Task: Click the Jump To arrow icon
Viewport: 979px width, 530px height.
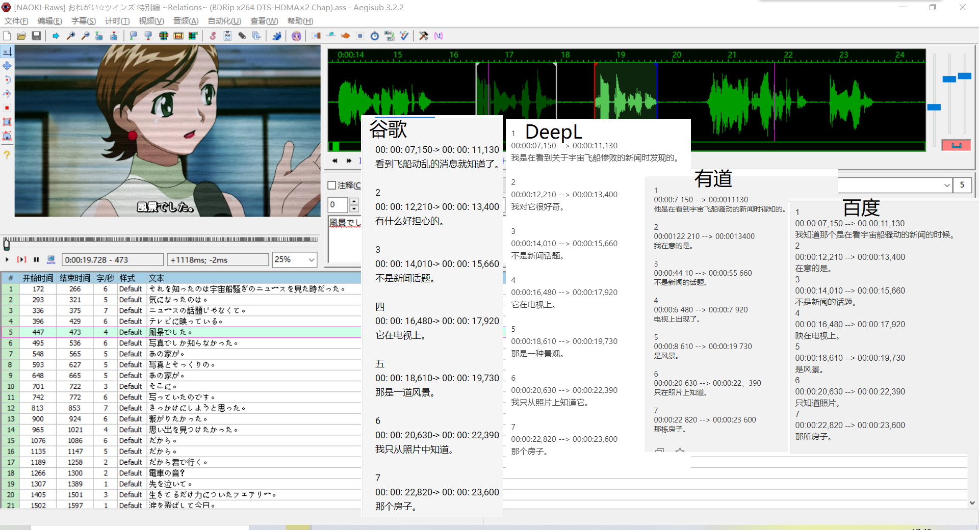Action: click(56, 36)
